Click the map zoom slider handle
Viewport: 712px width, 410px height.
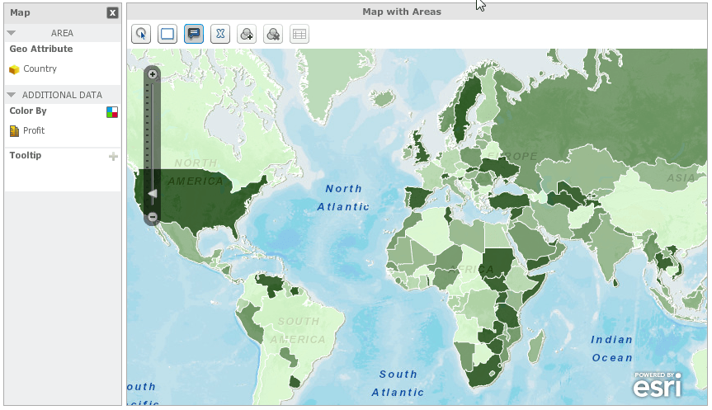click(153, 194)
